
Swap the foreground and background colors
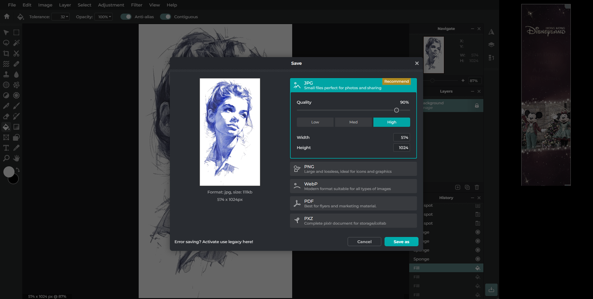[18, 170]
